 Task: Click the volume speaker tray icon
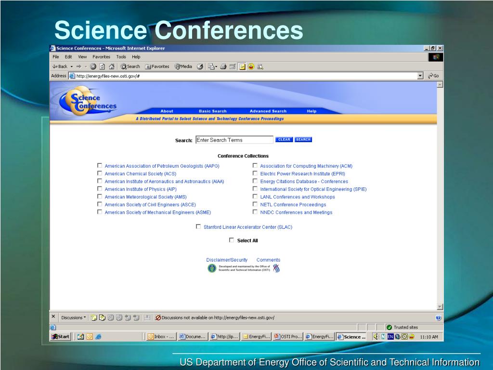376,337
